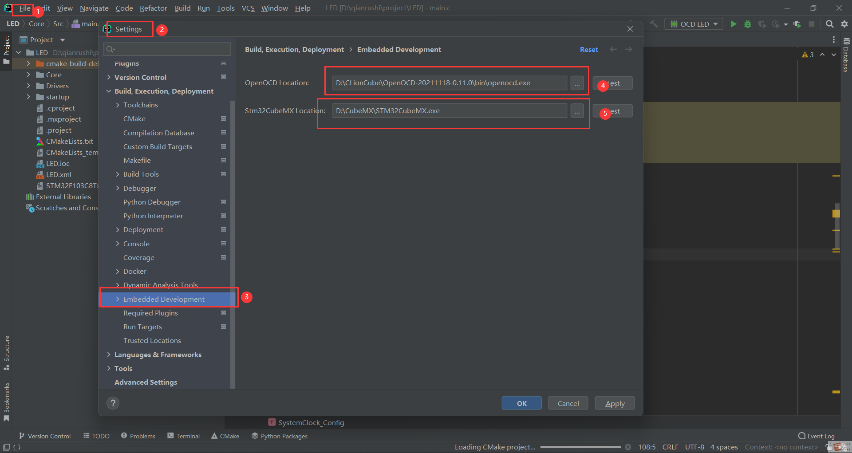Expand the Version Control settings section

109,77
